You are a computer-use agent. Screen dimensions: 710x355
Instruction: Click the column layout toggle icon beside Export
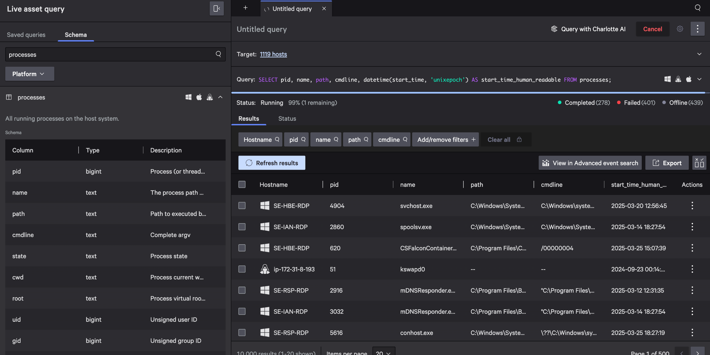699,163
